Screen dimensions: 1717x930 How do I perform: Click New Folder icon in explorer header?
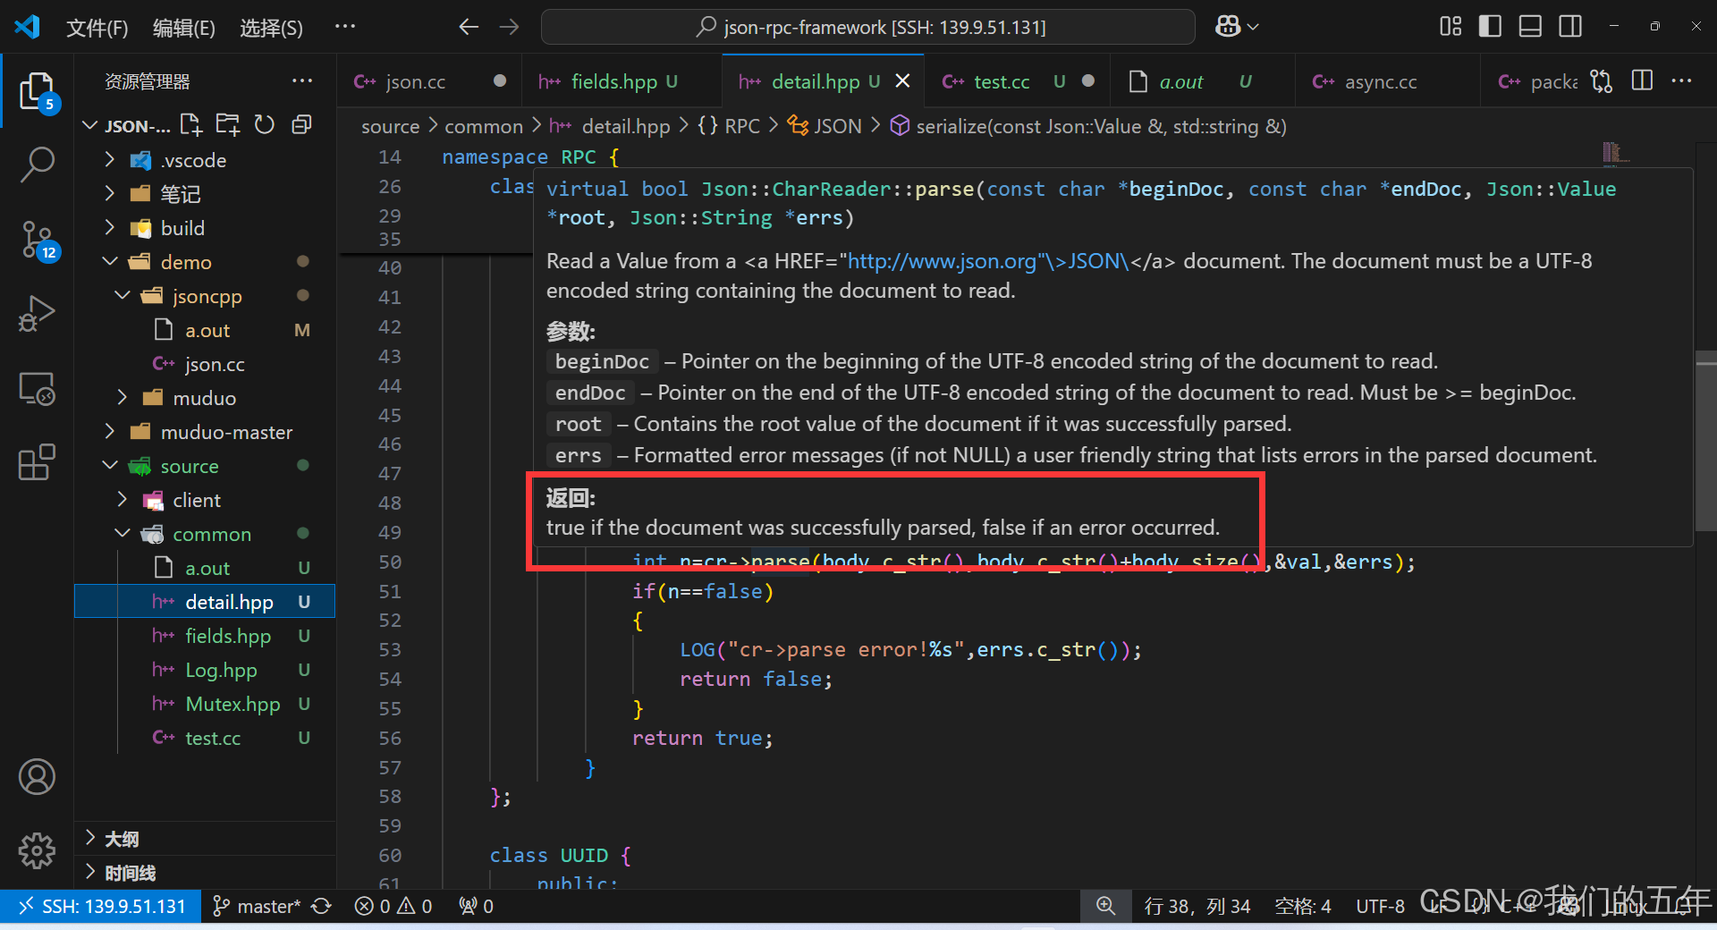(228, 125)
